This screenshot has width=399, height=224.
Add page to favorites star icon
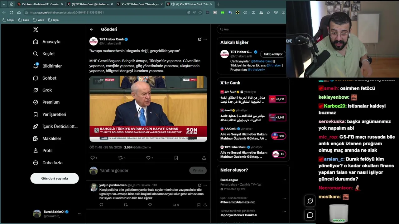coord(200,12)
